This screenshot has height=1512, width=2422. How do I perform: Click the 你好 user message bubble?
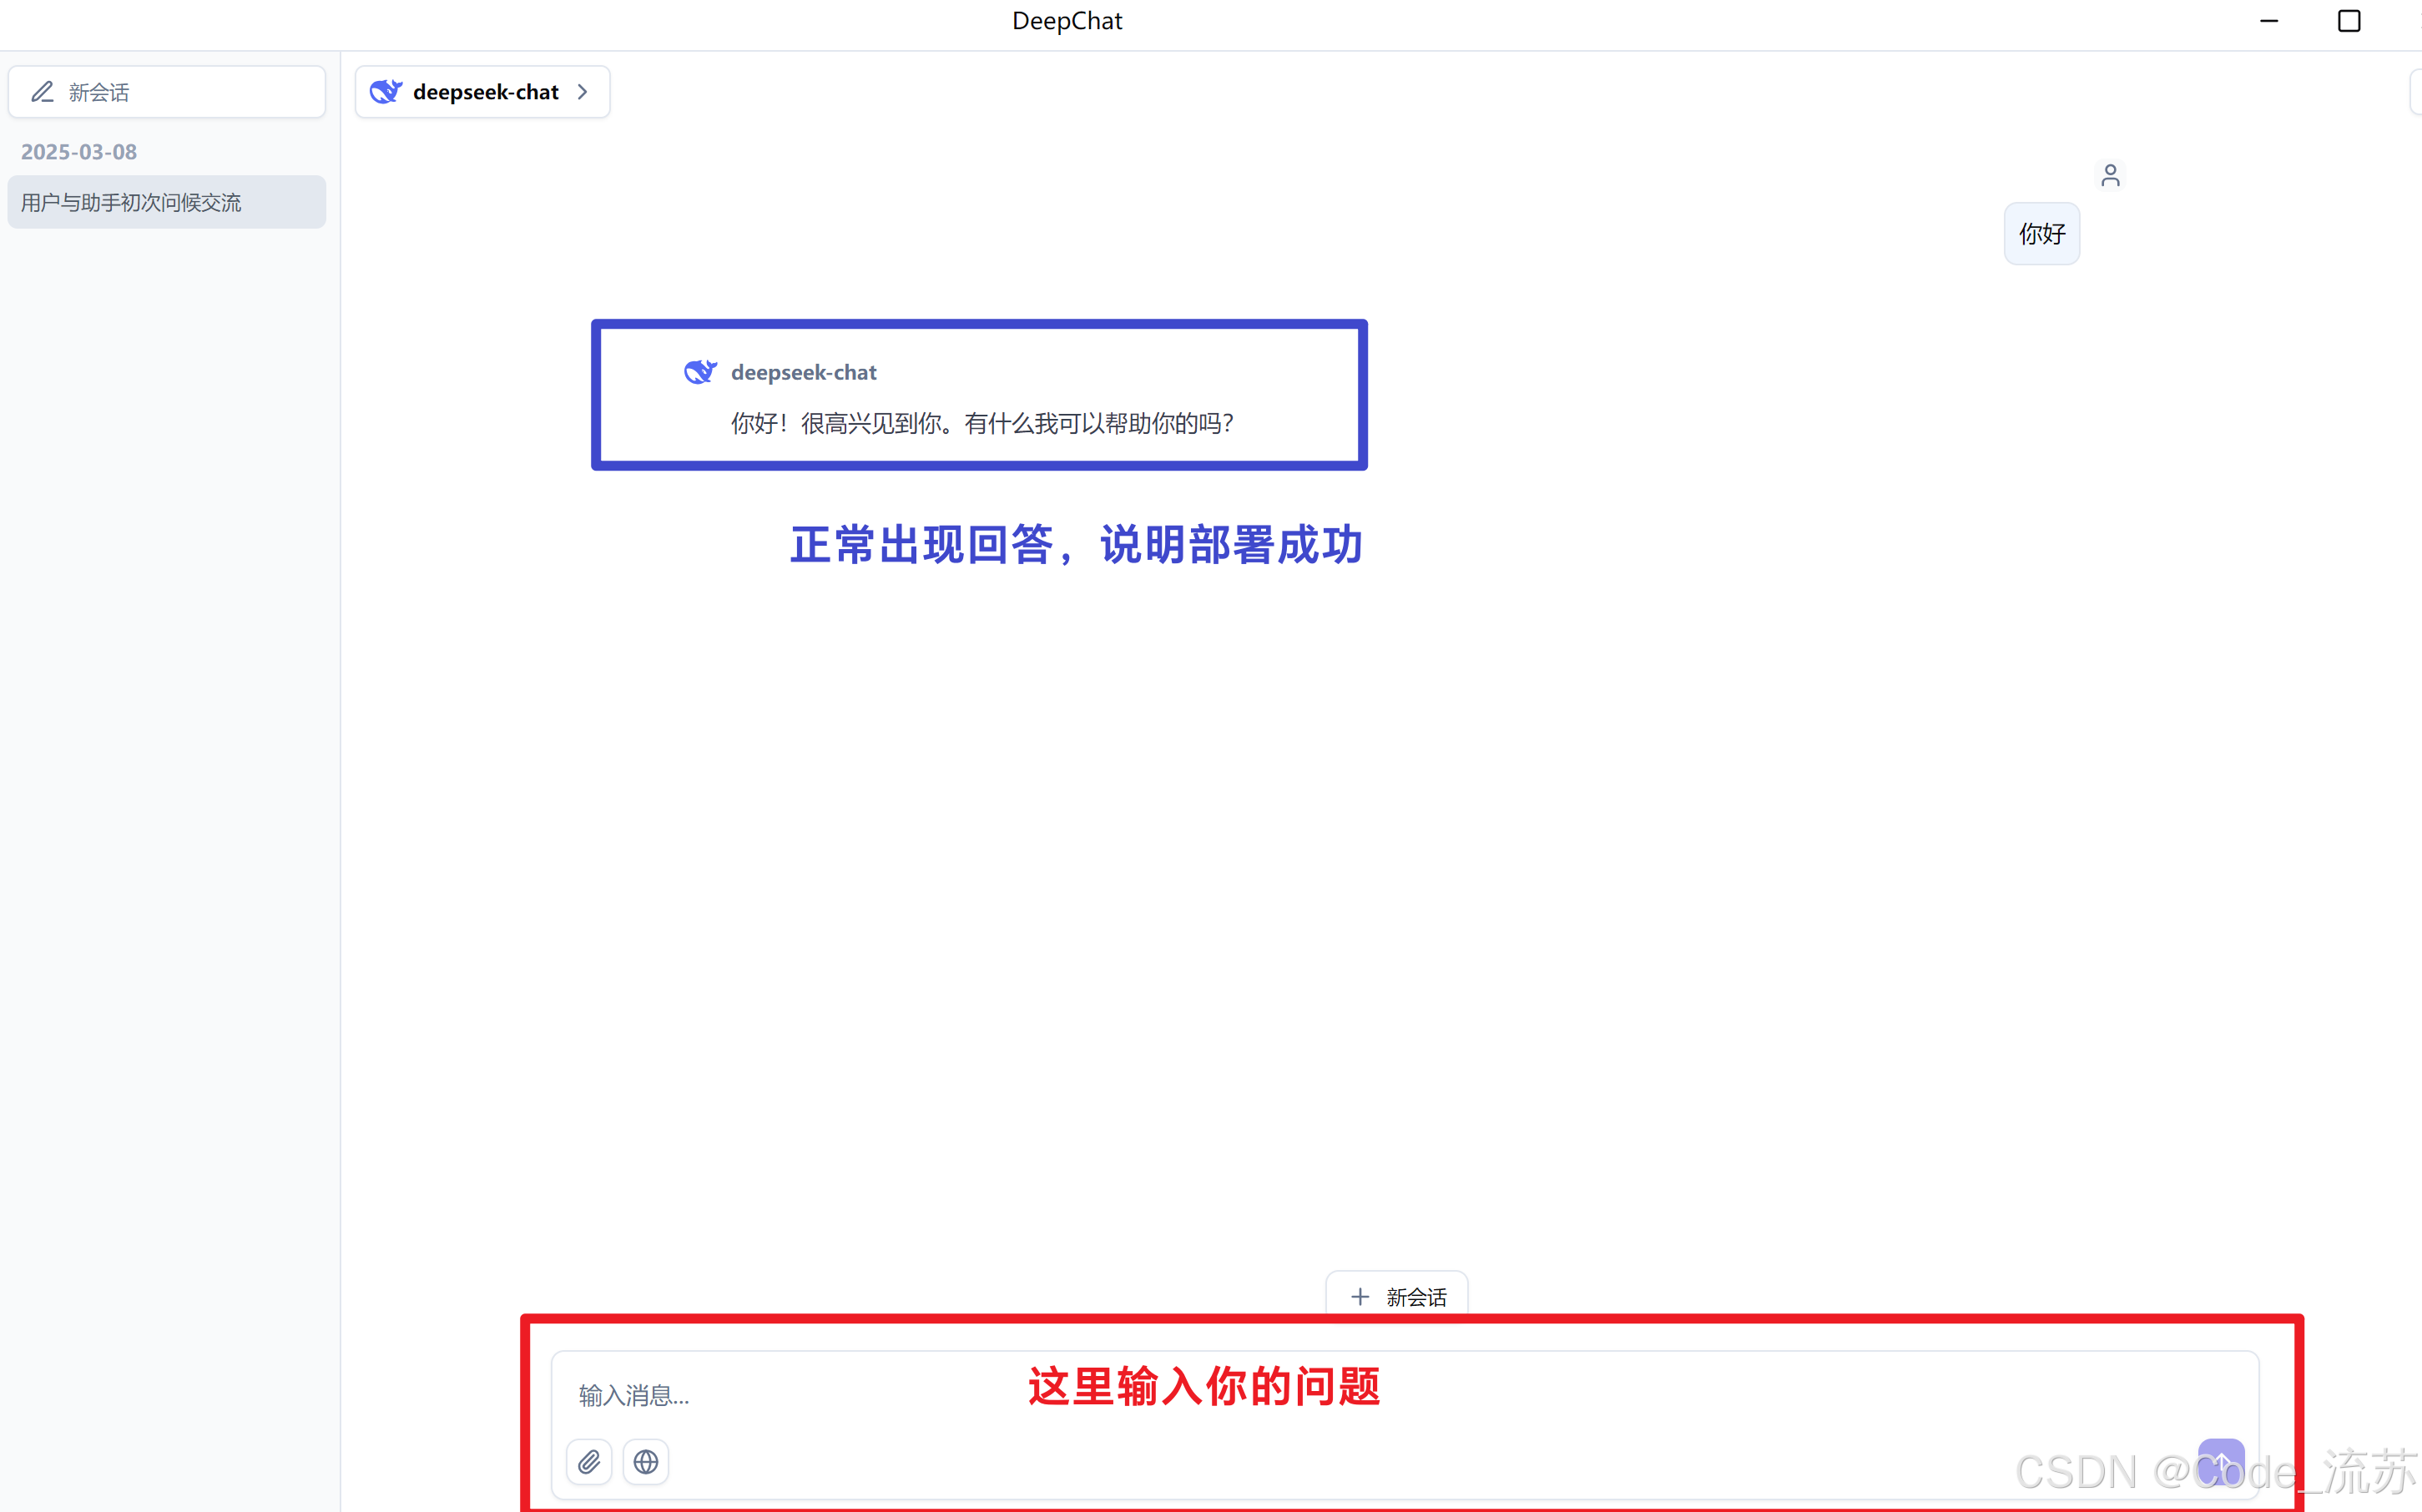pyautogui.click(x=2041, y=234)
